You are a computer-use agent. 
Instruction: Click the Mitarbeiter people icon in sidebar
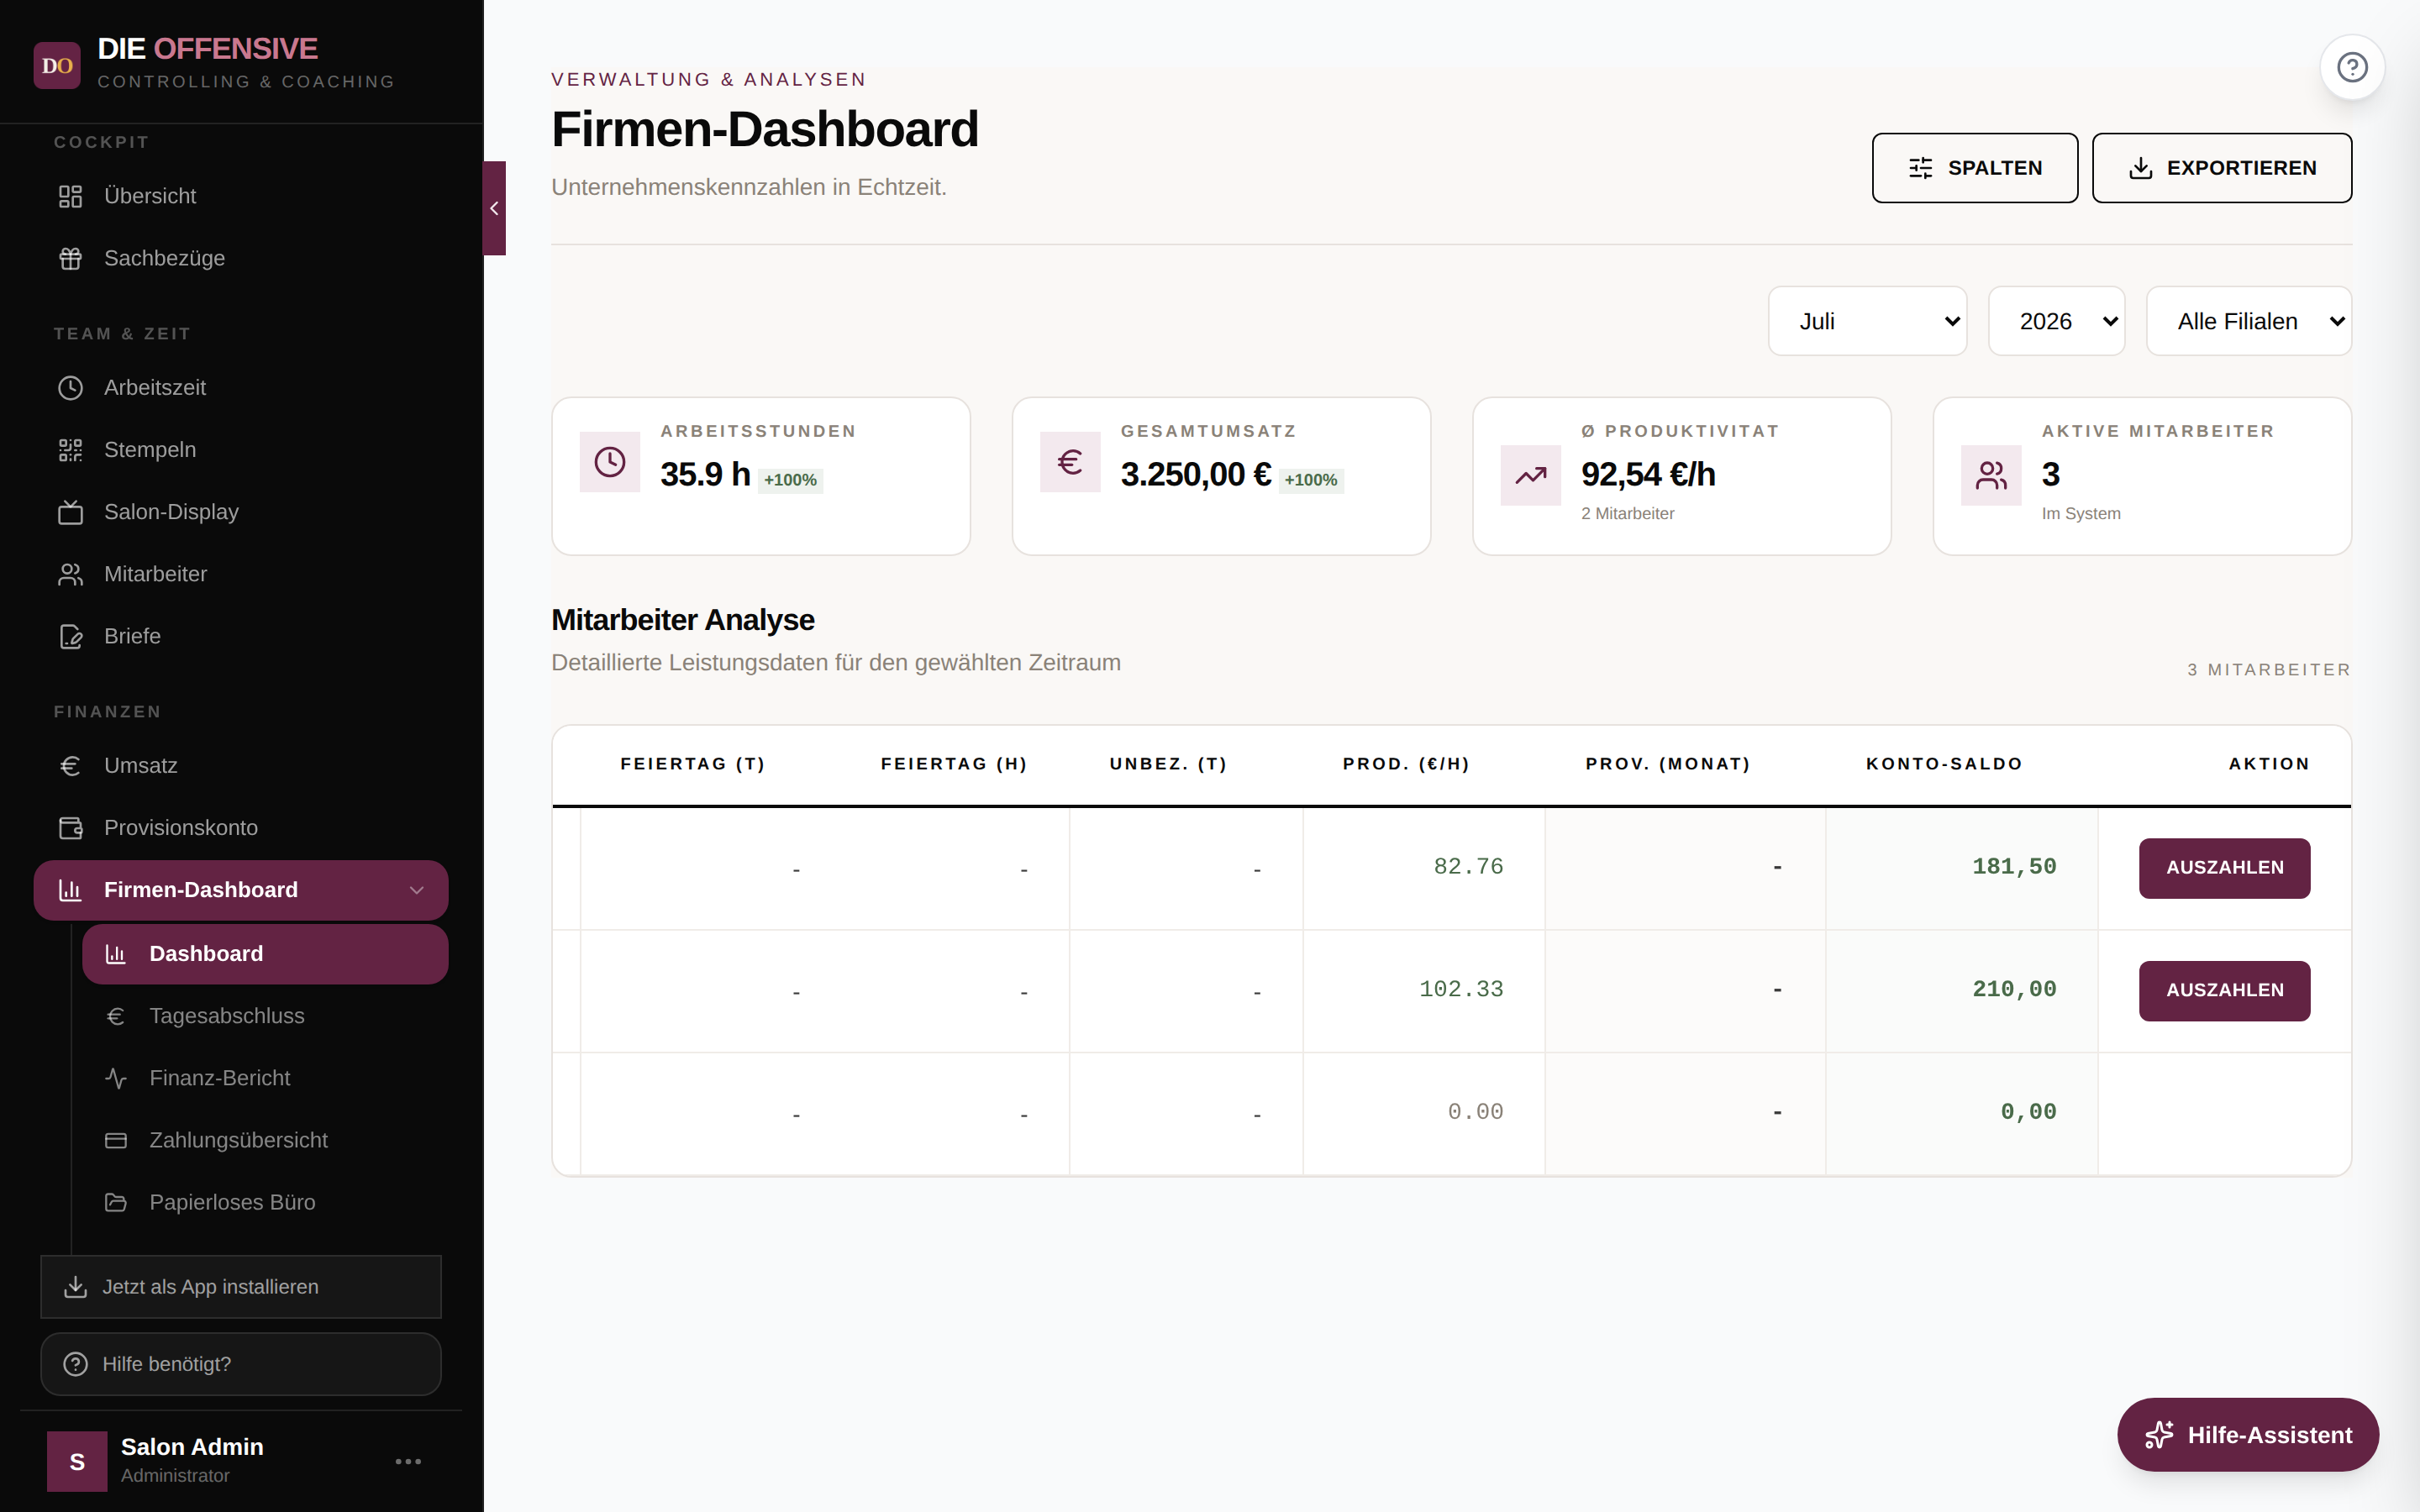[70, 574]
